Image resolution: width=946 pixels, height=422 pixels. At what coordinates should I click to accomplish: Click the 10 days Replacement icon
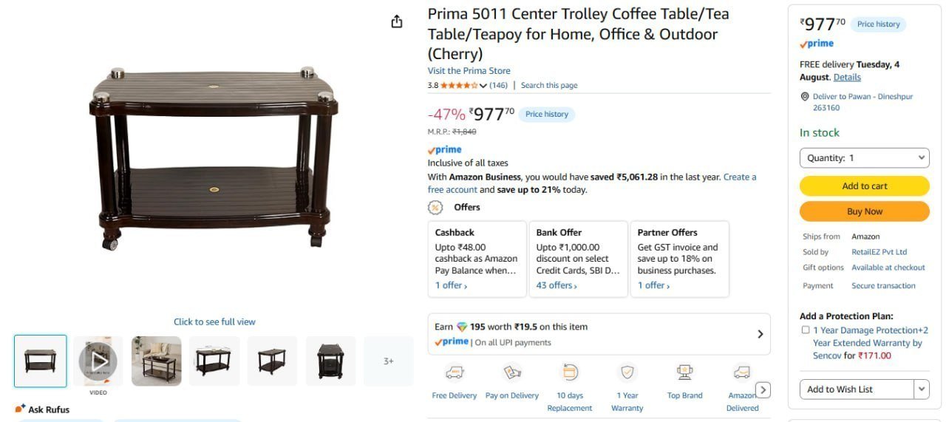[570, 372]
